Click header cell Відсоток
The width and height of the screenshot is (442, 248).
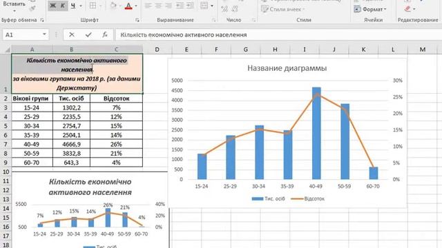(117, 99)
